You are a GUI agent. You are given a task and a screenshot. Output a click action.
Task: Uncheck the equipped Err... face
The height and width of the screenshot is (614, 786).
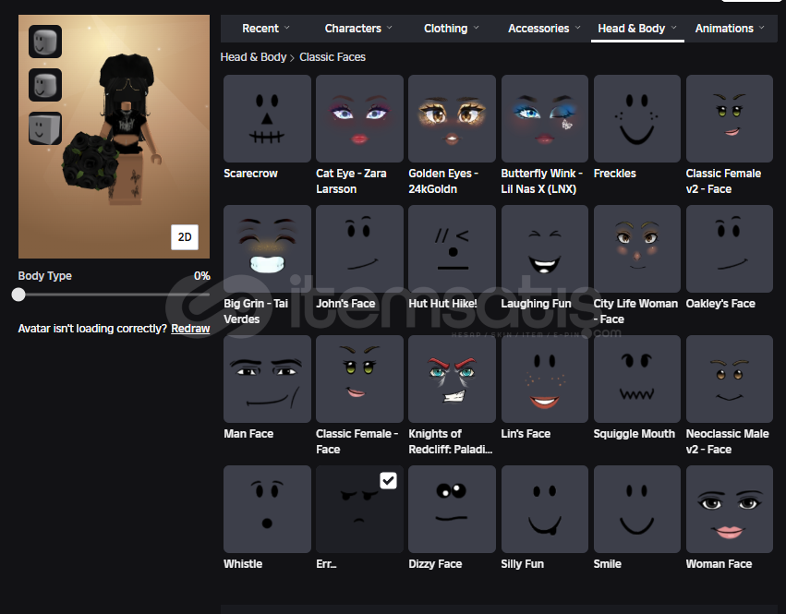click(388, 481)
